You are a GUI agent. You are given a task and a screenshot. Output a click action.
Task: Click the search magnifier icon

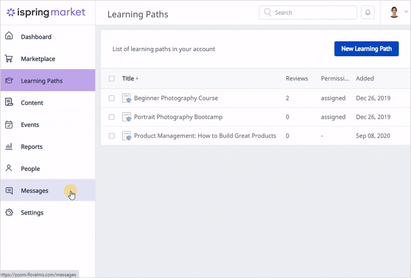point(268,12)
